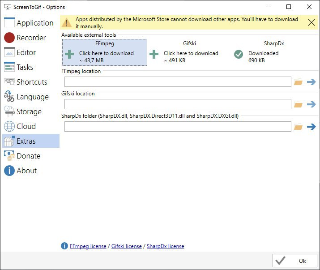This screenshot has height=270, width=320.
Task: Click the Storage shredder icon
Action: pyautogui.click(x=9, y=111)
